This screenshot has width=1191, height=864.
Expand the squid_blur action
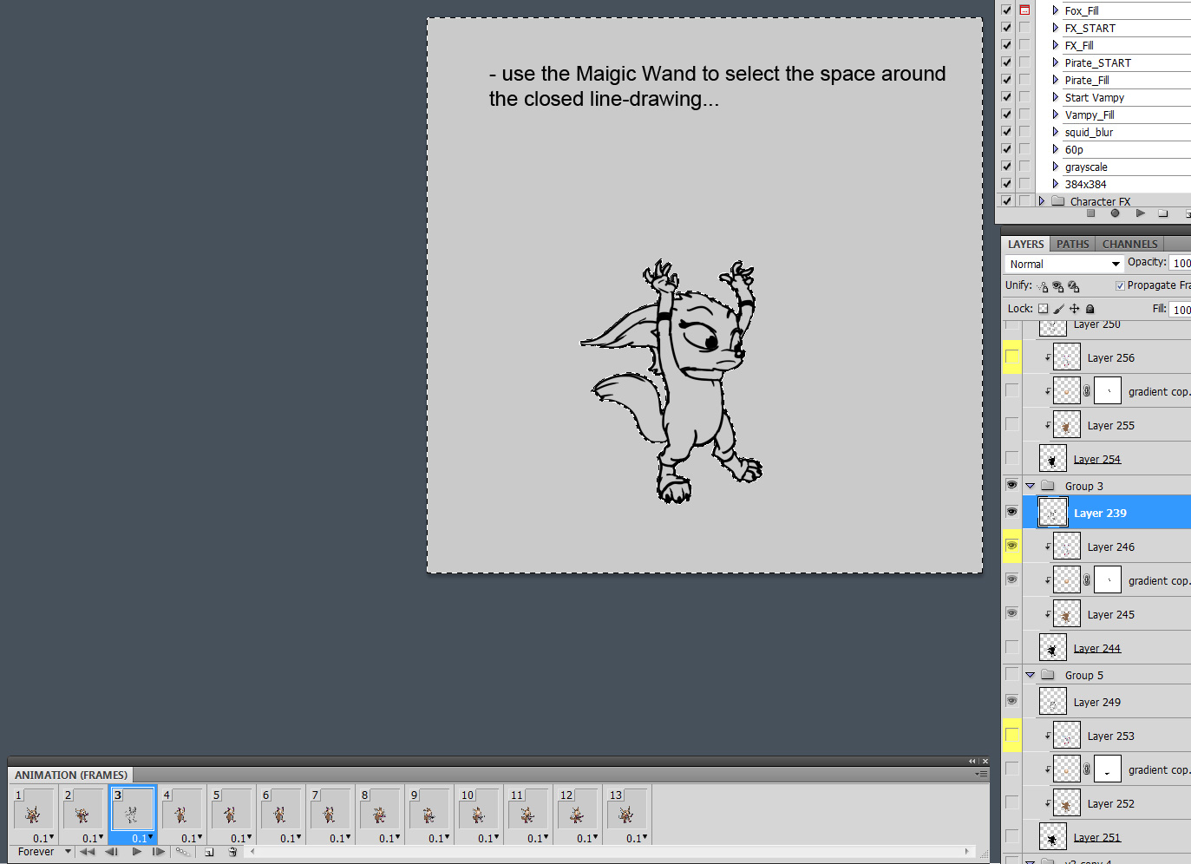(1055, 132)
